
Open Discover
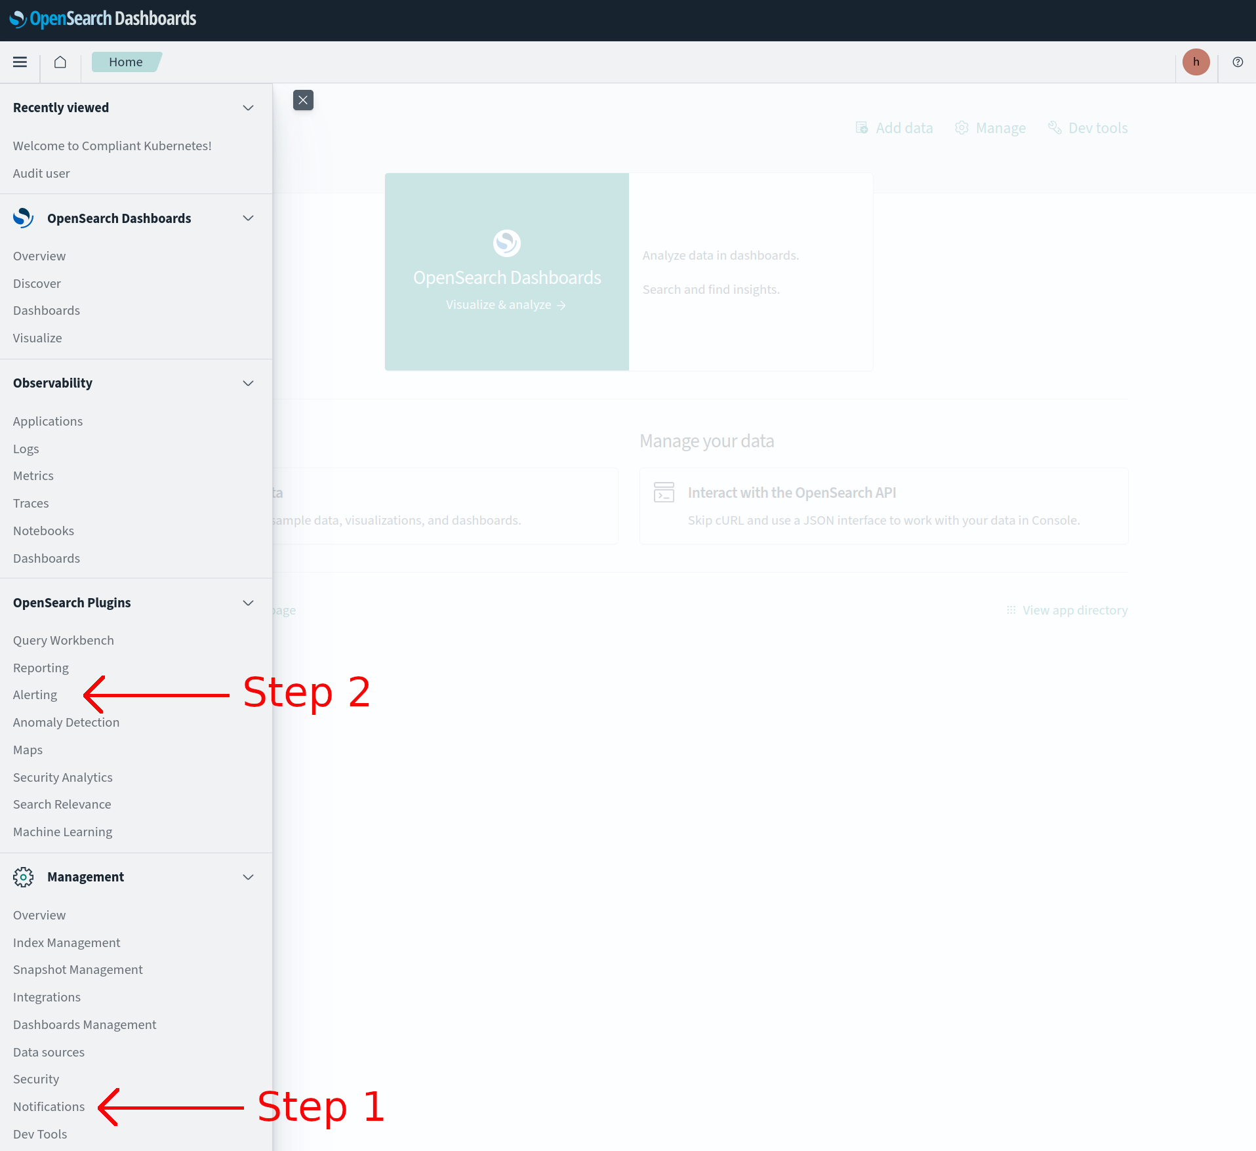(37, 283)
